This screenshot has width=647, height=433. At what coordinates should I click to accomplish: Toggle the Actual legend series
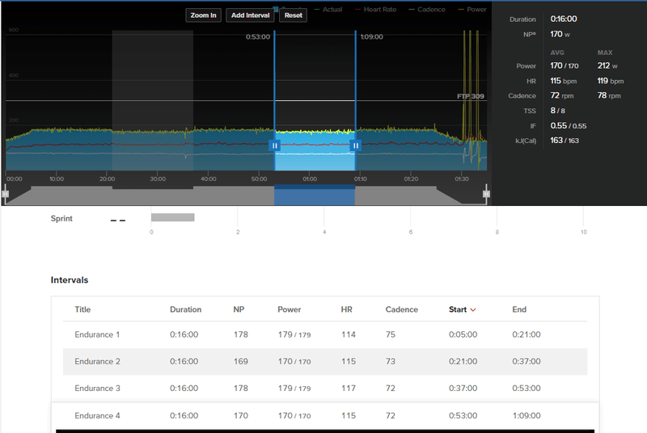328,10
